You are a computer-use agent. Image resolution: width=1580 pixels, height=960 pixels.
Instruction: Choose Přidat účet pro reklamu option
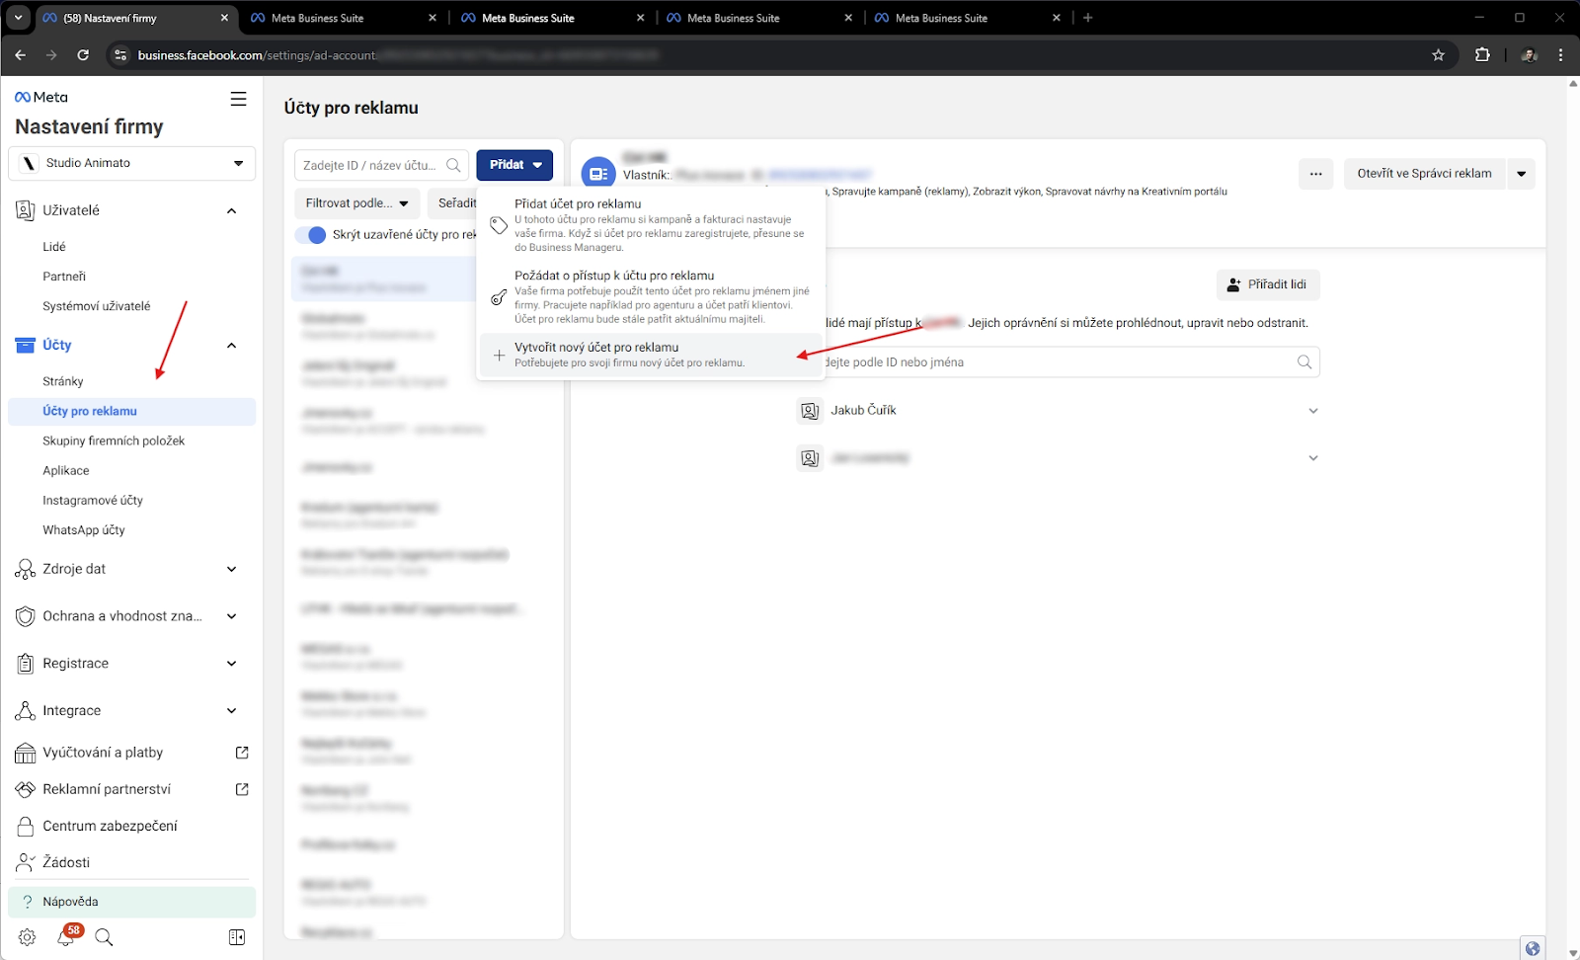point(651,225)
